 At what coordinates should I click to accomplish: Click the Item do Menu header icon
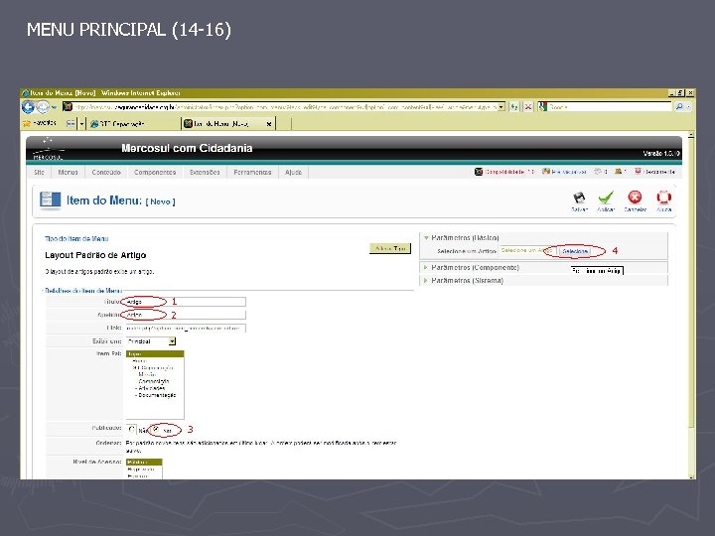51,201
